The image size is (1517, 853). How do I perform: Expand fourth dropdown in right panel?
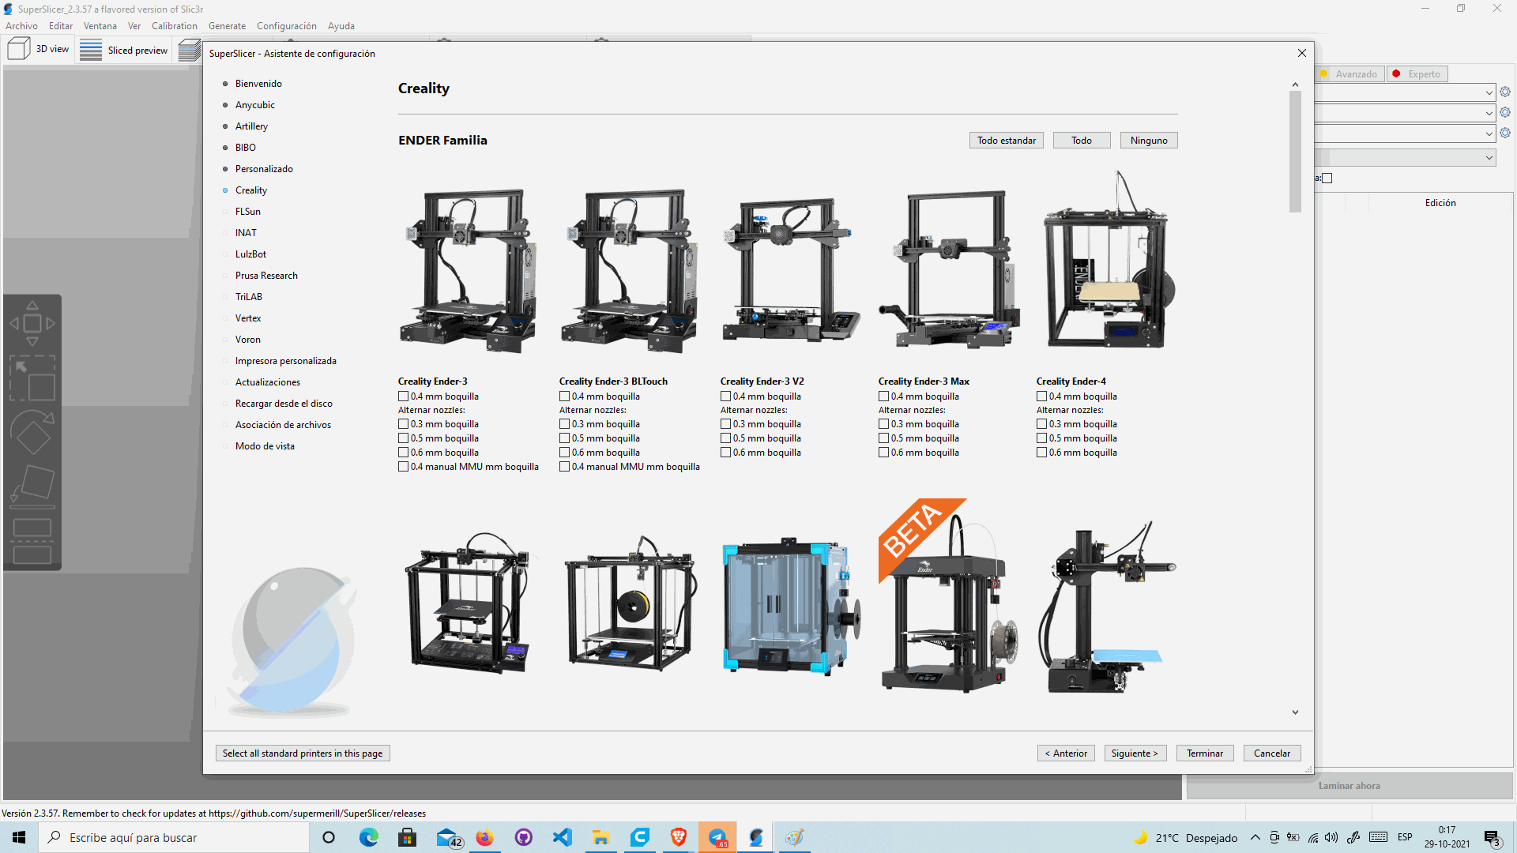point(1489,158)
